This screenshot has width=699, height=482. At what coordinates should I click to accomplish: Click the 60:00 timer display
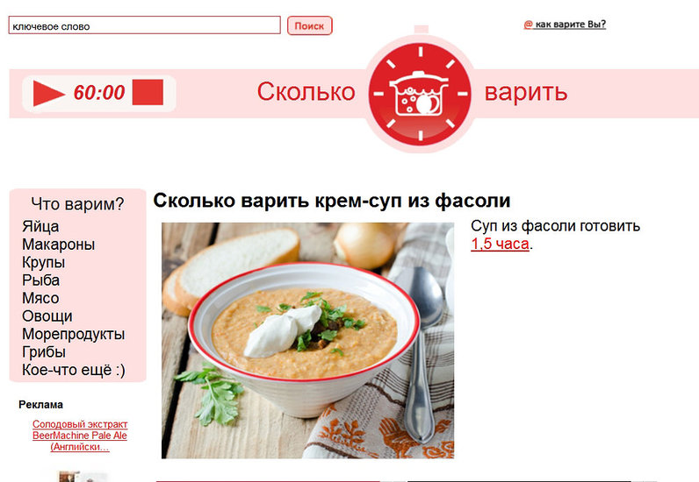tap(99, 93)
